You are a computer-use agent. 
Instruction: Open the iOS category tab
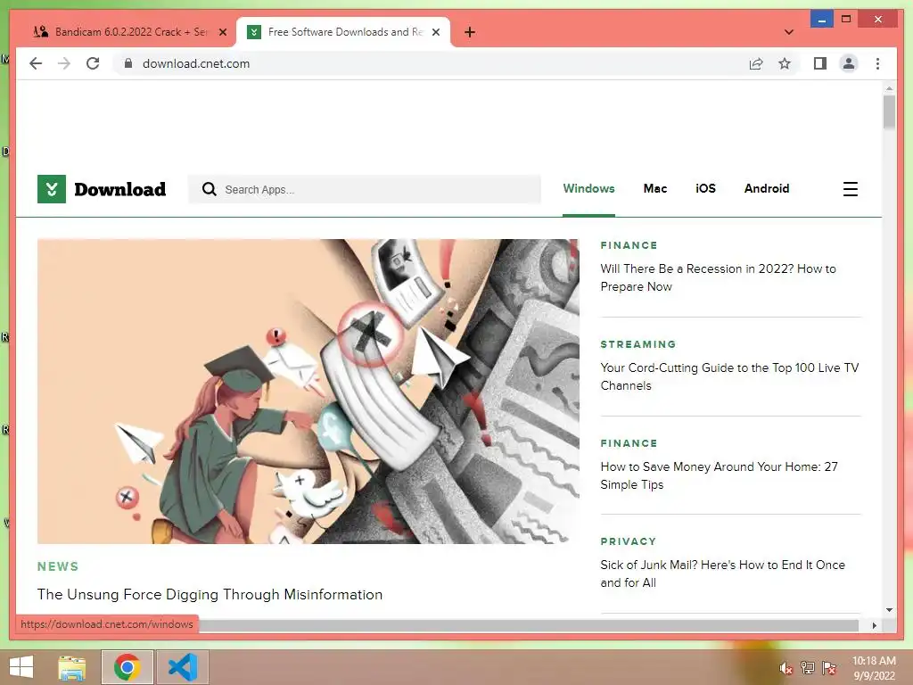(x=705, y=189)
